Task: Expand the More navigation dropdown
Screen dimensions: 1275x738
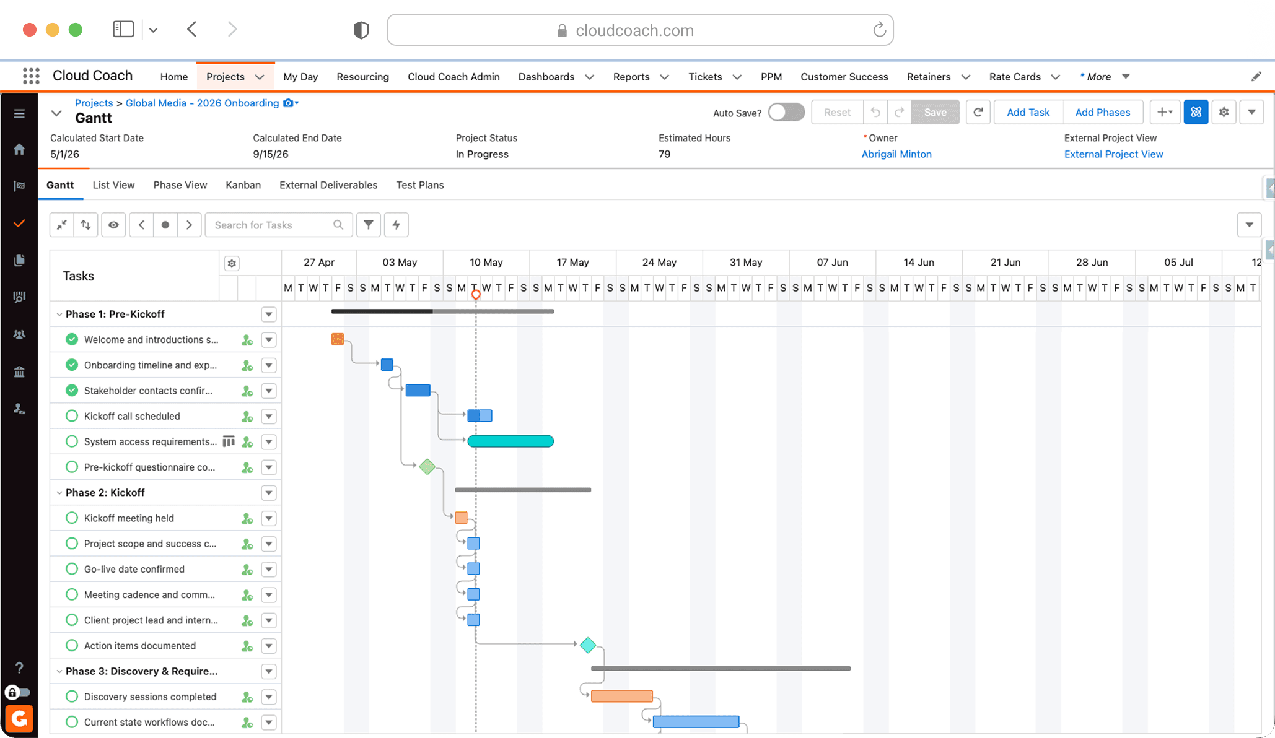Action: pos(1105,77)
